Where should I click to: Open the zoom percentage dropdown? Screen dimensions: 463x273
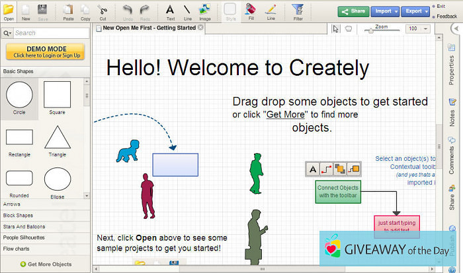[418, 29]
